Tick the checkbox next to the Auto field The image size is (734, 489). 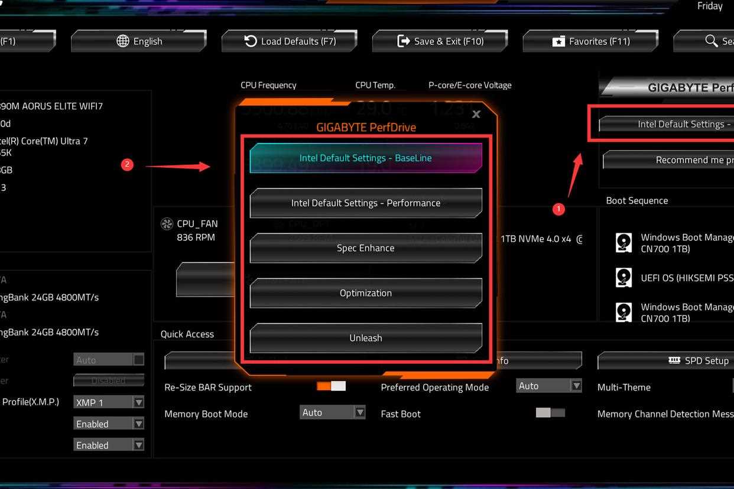click(139, 360)
